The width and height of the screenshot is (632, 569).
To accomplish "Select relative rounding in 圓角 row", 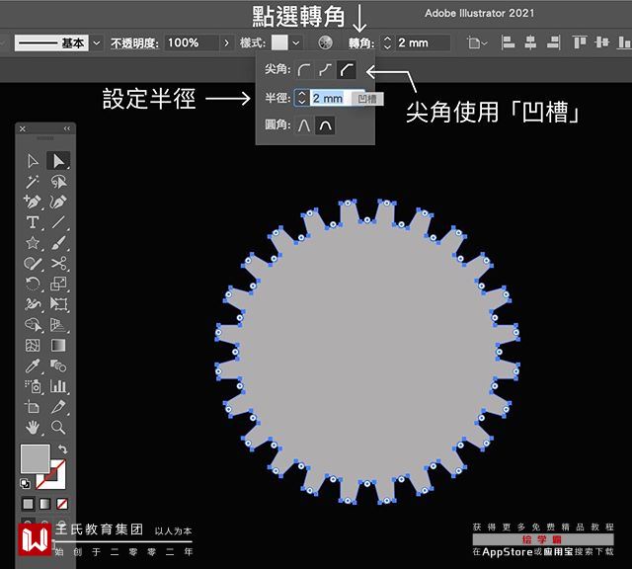I will 325,125.
